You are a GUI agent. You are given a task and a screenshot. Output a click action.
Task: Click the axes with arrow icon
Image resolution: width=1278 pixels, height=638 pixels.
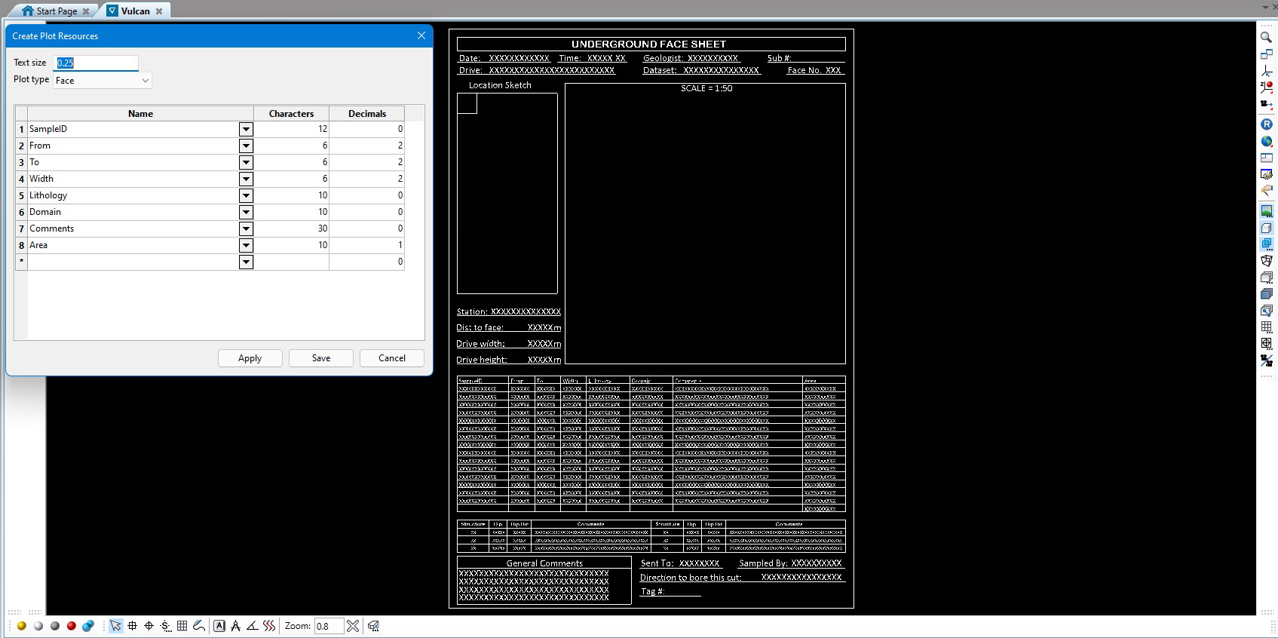1267,71
